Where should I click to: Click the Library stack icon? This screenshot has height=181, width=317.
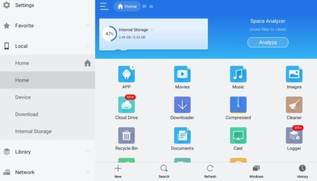[x=7, y=152]
